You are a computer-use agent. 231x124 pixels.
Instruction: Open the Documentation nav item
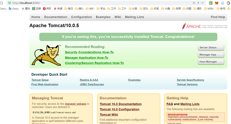[56, 17]
